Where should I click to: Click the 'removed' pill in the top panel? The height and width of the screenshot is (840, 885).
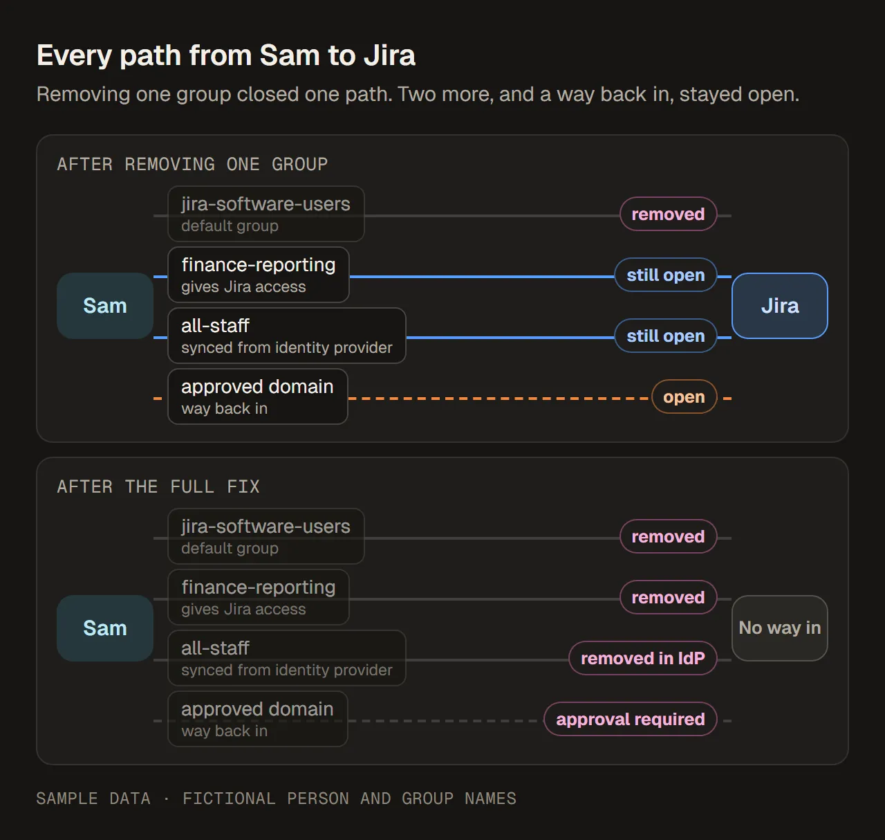coord(669,214)
